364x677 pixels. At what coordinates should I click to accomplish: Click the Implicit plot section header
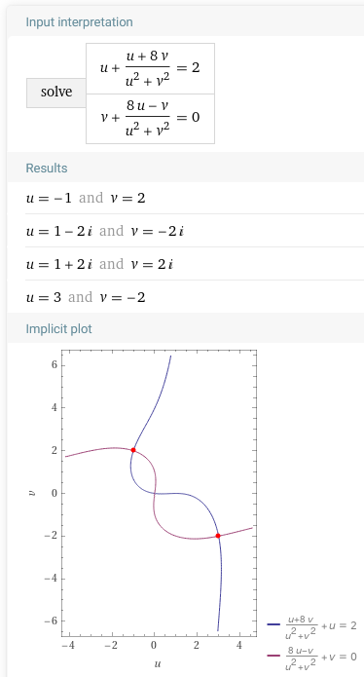(58, 329)
